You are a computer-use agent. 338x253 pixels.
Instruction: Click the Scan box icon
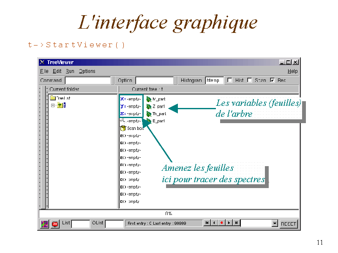pyautogui.click(x=123, y=128)
